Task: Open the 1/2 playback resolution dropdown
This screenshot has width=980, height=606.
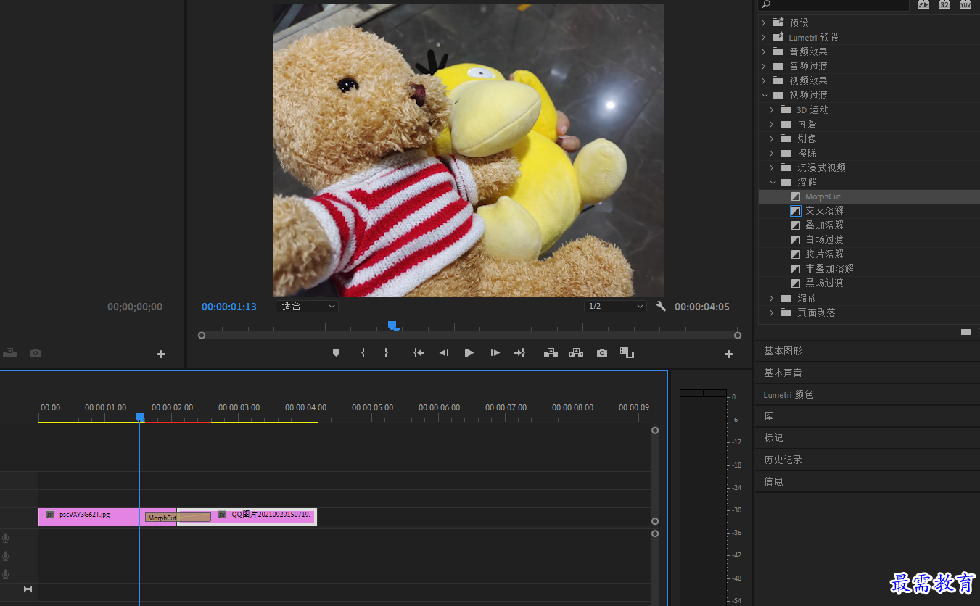Action: [615, 307]
